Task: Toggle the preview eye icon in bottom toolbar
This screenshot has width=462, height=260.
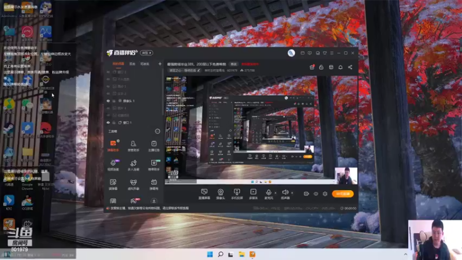Action: pyautogui.click(x=316, y=194)
